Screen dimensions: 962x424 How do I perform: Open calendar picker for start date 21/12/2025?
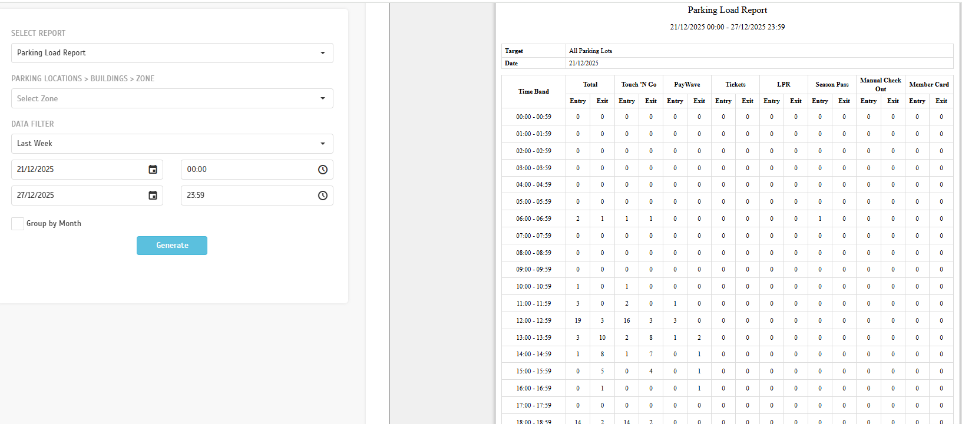pos(153,170)
